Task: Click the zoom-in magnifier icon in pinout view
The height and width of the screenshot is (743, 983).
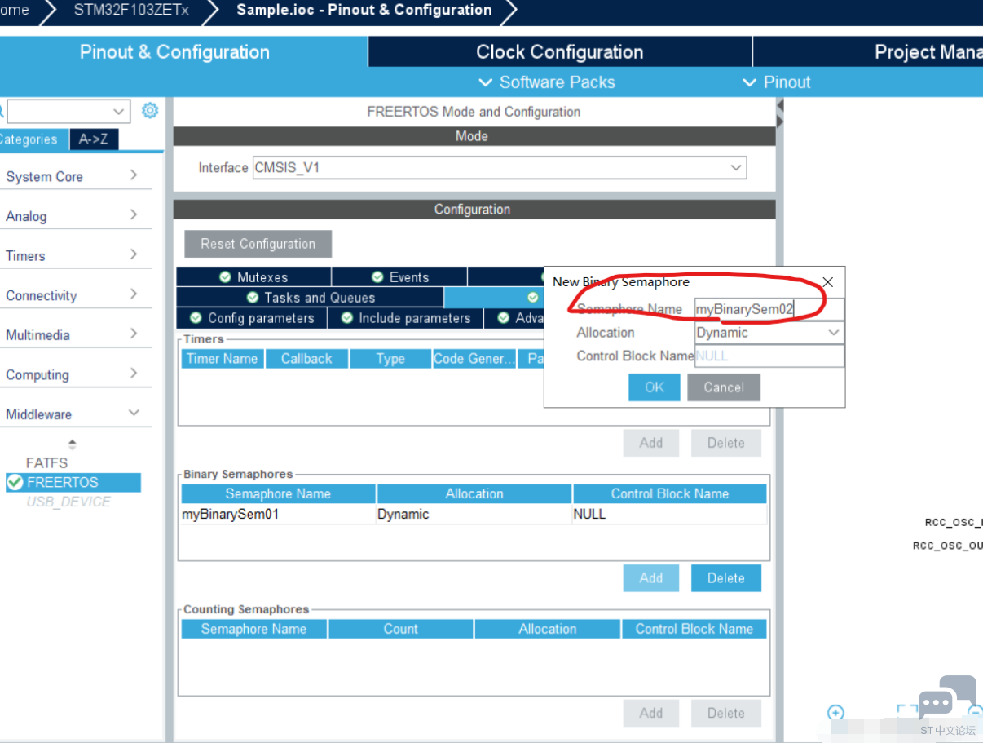Action: [x=835, y=712]
